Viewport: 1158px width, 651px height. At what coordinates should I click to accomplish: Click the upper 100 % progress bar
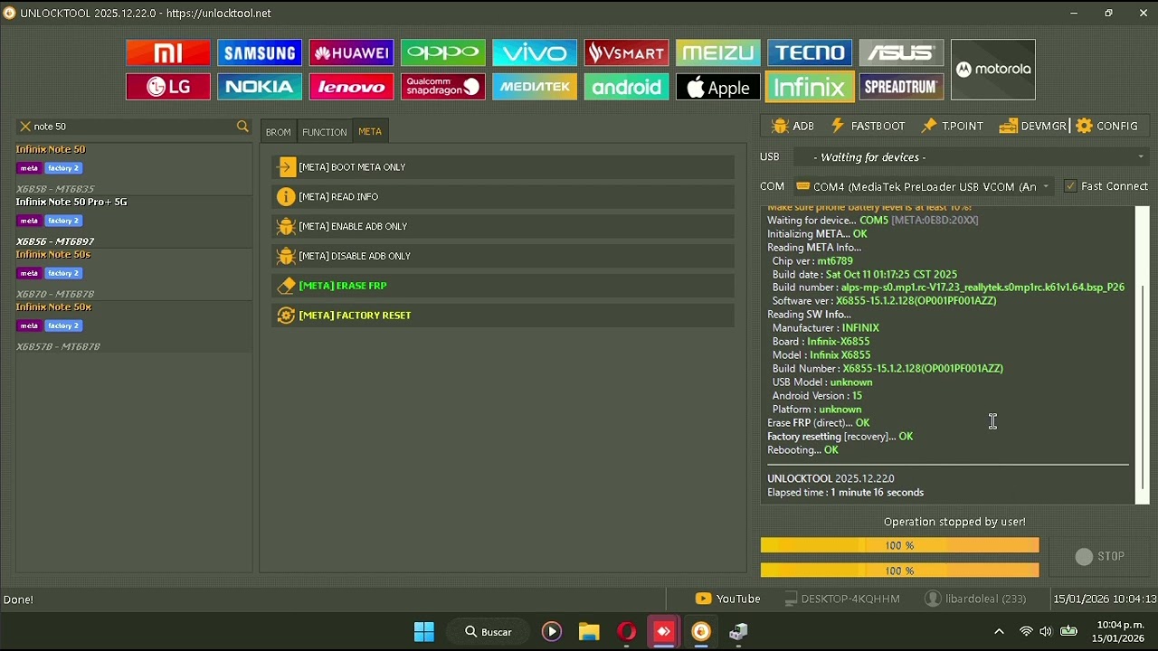point(900,545)
